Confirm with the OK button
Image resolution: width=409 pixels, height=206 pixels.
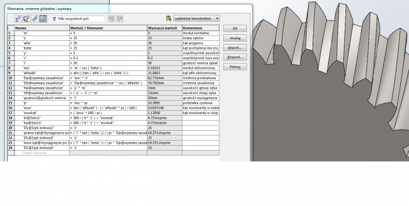pos(235,29)
